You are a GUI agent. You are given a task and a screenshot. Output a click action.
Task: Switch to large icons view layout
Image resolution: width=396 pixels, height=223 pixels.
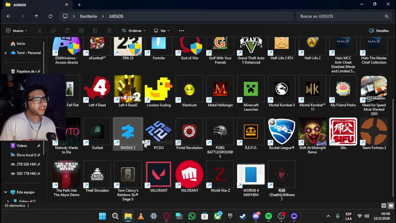(391, 206)
